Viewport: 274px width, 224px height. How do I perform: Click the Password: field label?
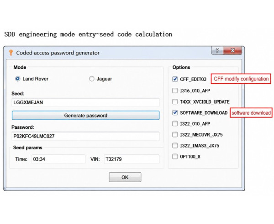[23, 127]
